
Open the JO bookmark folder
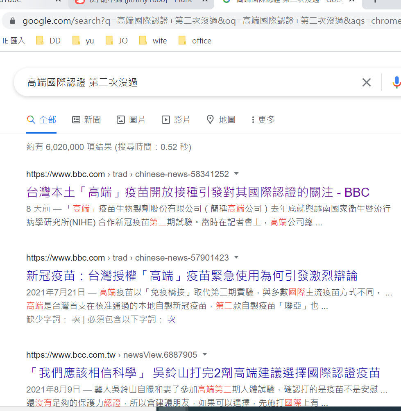point(117,41)
